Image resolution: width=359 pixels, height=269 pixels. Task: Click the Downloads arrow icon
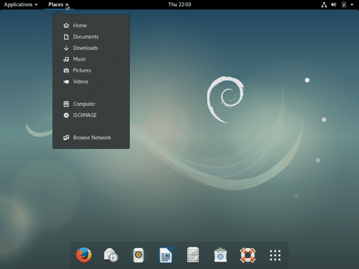[66, 48]
